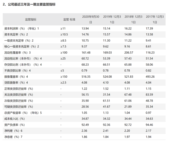This screenshot has width=170, height=143.
Task: Click the 83.59 cell
Action: (x=149, y=95)
